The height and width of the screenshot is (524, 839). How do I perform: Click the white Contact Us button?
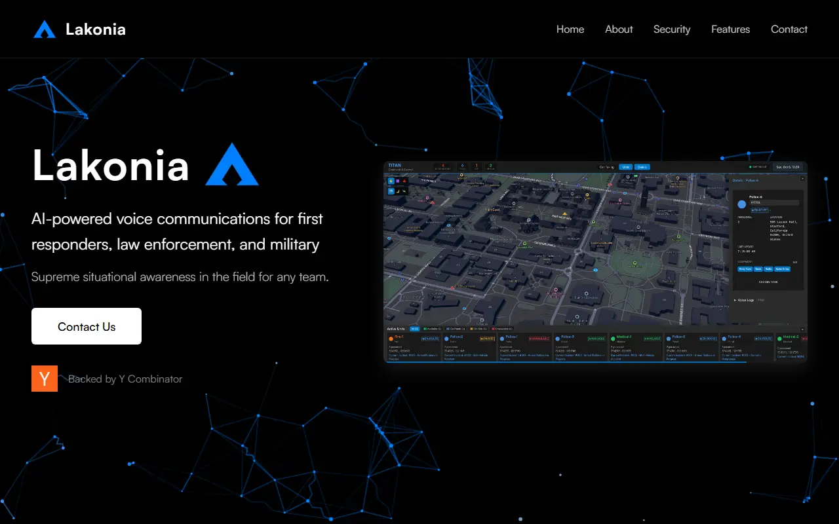tap(87, 326)
